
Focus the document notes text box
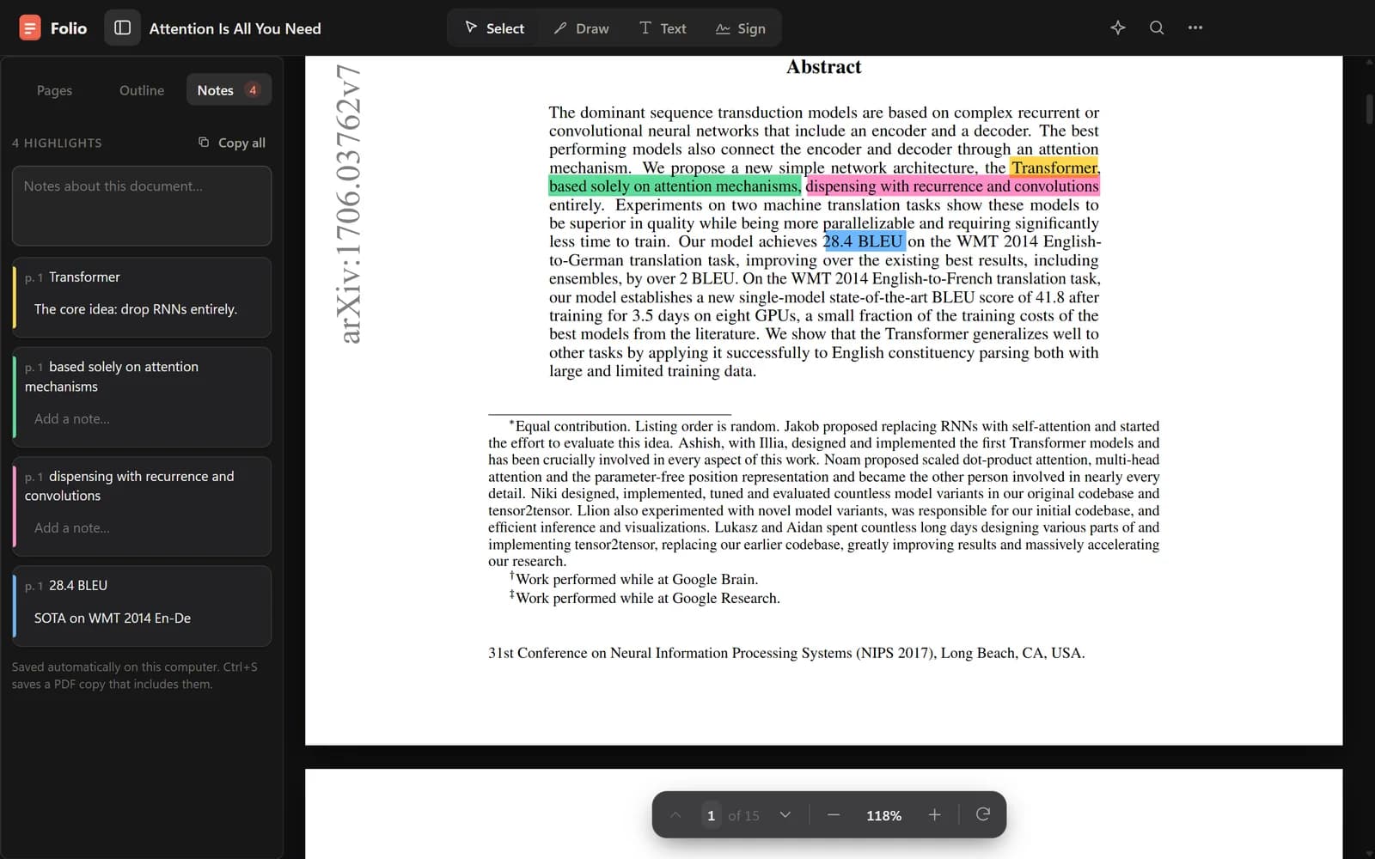tap(142, 206)
